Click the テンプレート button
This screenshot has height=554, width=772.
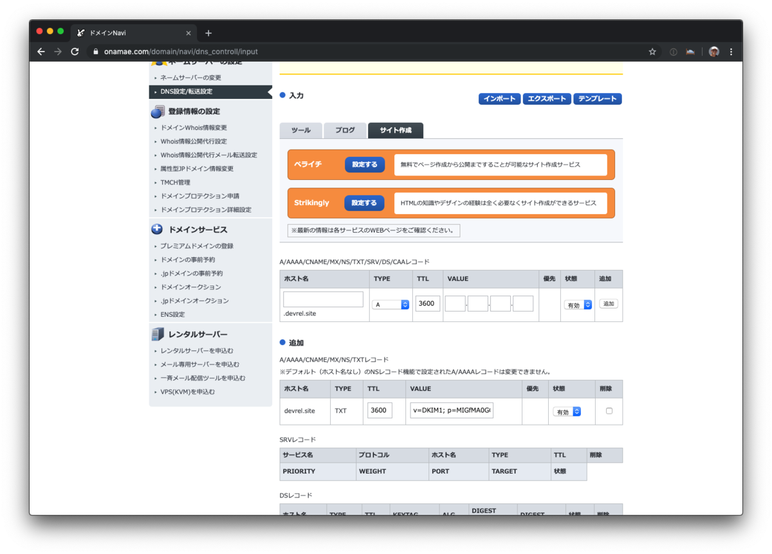coord(598,98)
